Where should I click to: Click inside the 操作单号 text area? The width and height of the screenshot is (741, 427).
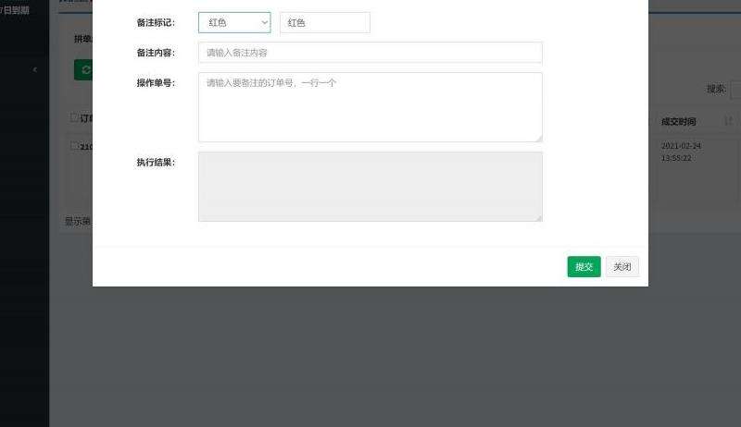point(370,106)
